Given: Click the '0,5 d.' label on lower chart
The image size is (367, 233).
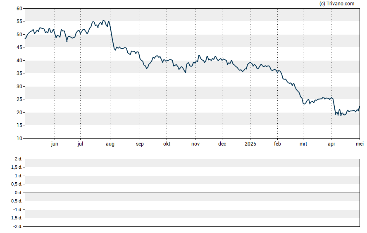Looking at the screenshot, I should 17,184.
